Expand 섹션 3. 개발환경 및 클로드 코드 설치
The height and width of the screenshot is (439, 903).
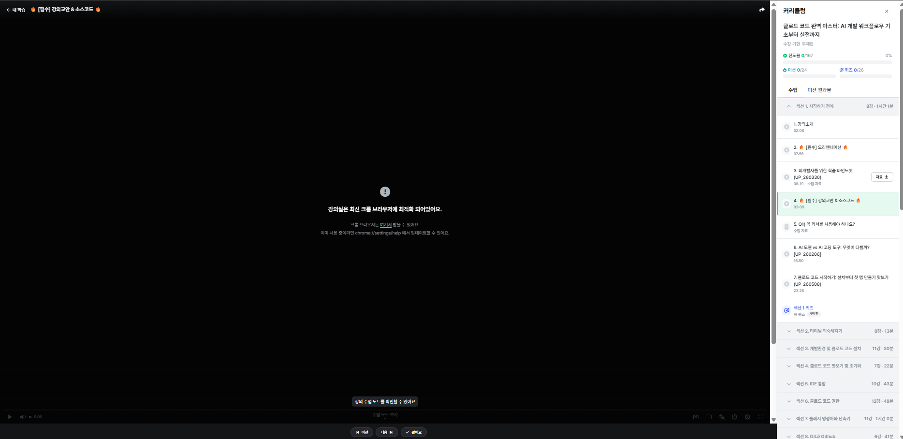tap(838, 349)
